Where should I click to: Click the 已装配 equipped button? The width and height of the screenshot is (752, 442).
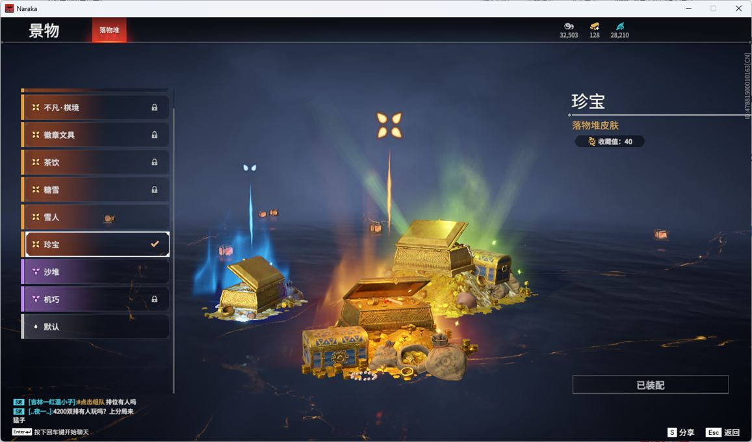click(651, 385)
